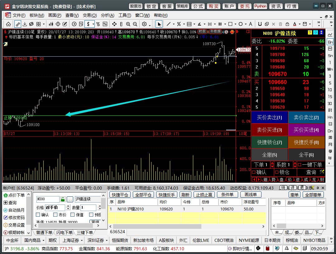
Task: Tick the 保值 checkbox
Action: pyautogui.click(x=72, y=215)
